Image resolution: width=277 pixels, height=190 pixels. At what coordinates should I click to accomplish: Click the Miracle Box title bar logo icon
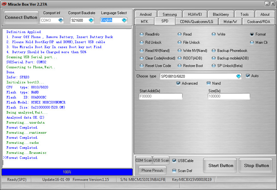coord(4,4)
